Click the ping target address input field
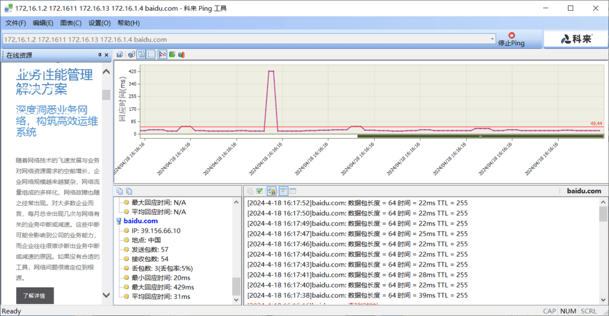This screenshot has width=609, height=316. (247, 39)
